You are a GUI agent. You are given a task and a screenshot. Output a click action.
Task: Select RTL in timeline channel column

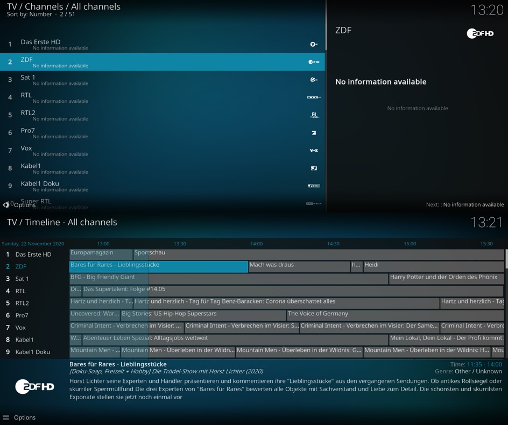(x=34, y=291)
